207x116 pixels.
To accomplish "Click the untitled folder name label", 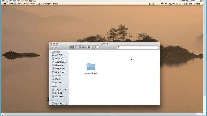I will pos(91,73).
